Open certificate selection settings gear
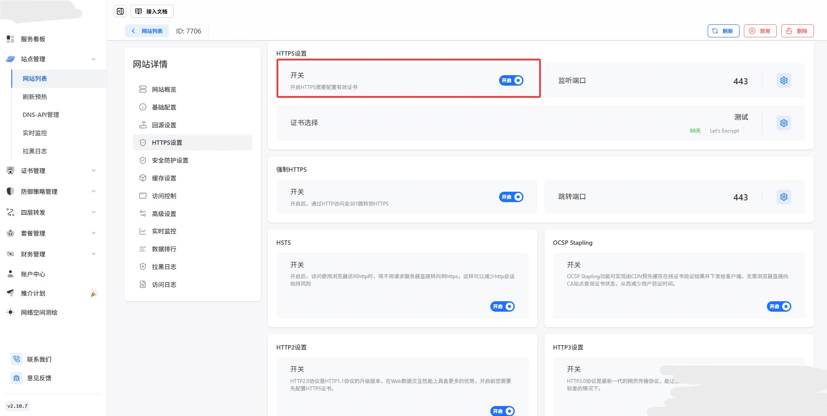The height and width of the screenshot is (416, 827). click(x=783, y=123)
